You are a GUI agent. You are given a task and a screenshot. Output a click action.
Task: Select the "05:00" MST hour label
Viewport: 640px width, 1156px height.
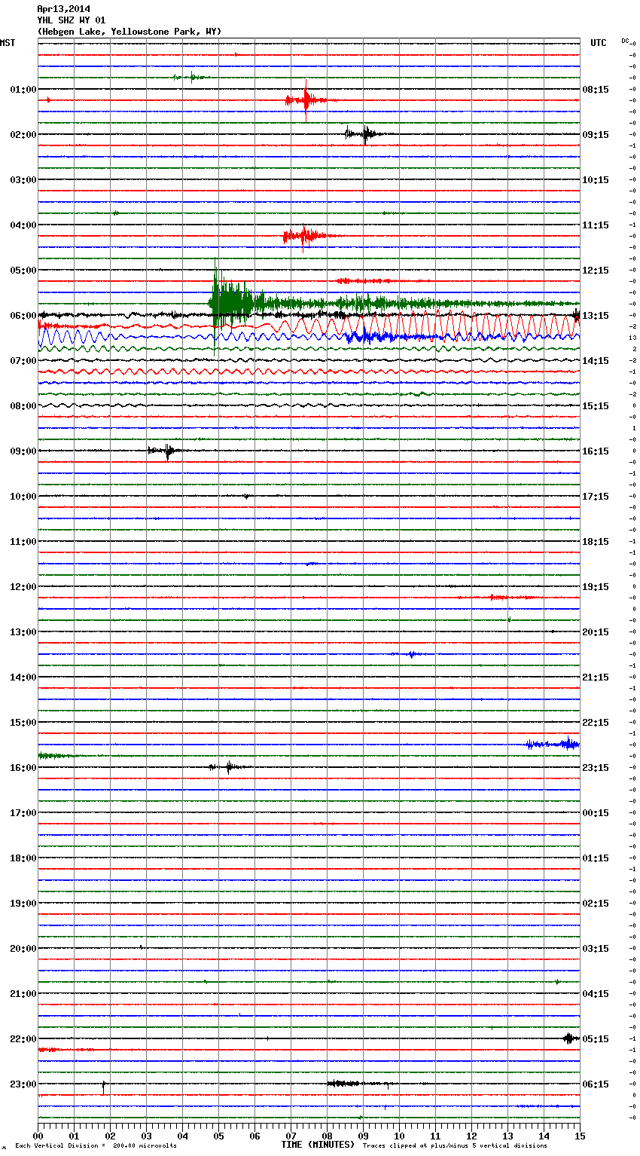[23, 271]
